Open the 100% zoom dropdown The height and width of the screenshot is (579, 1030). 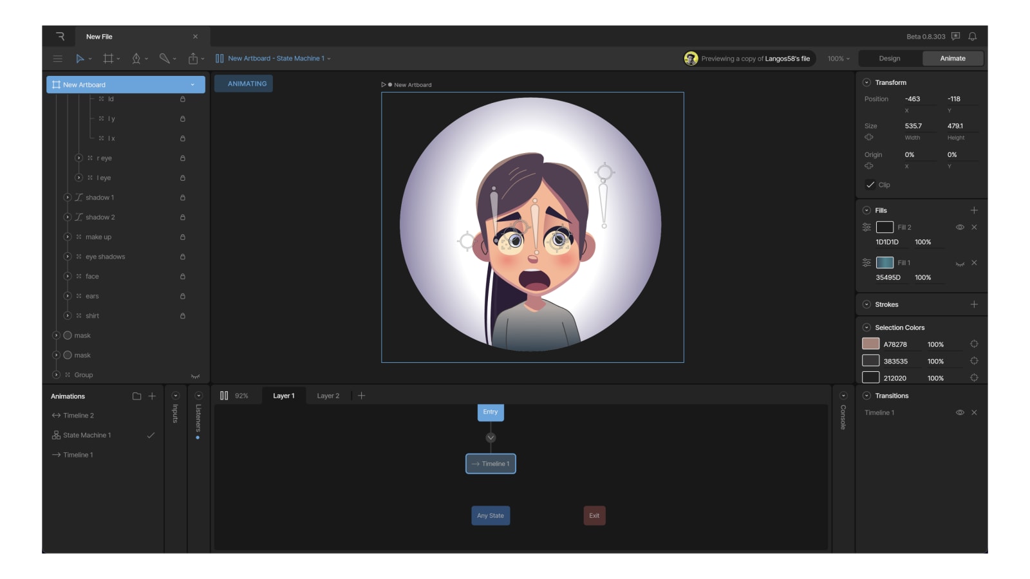pos(839,59)
